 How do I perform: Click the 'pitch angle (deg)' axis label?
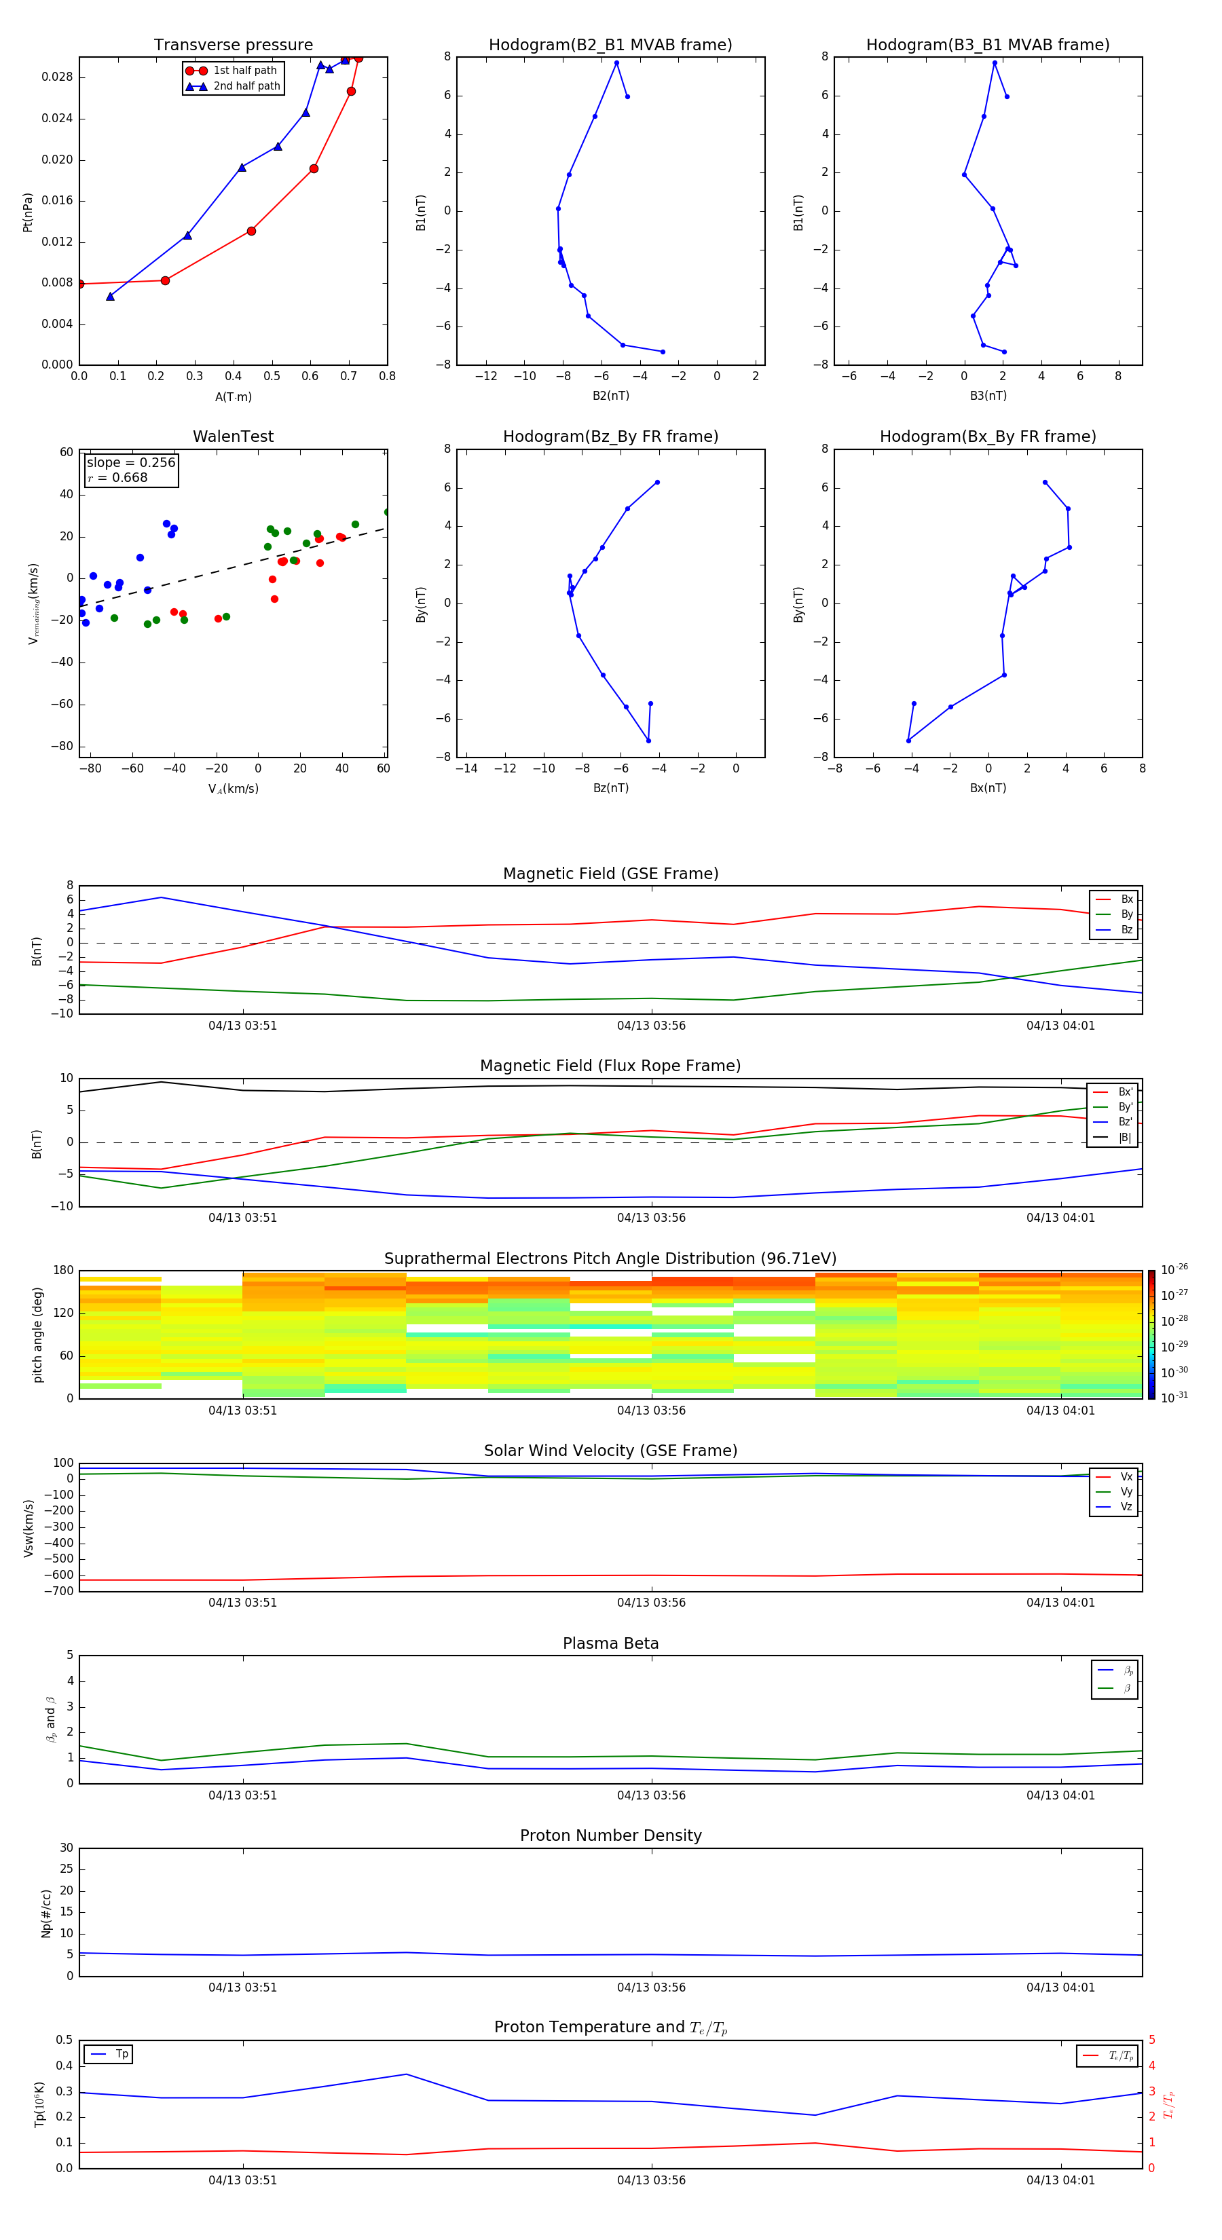pos(37,1334)
